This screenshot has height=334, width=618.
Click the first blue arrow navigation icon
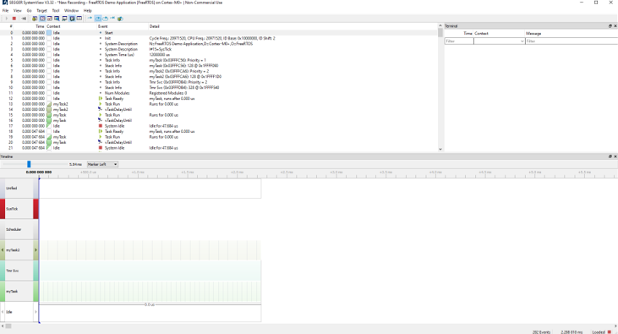coord(90,19)
